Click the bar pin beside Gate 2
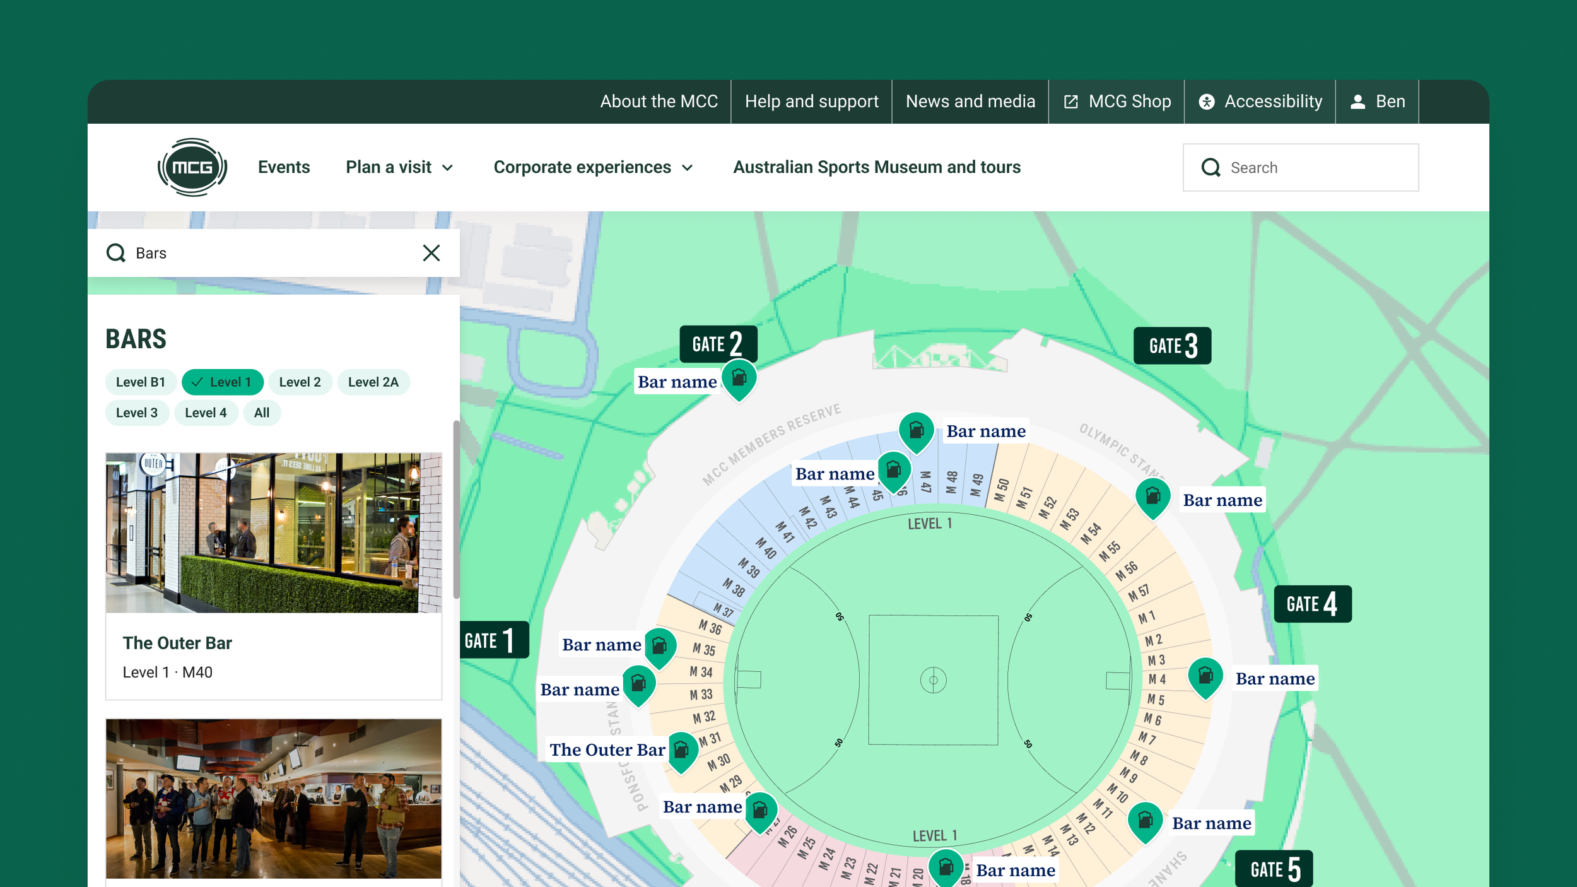1577x887 pixels. point(739,379)
